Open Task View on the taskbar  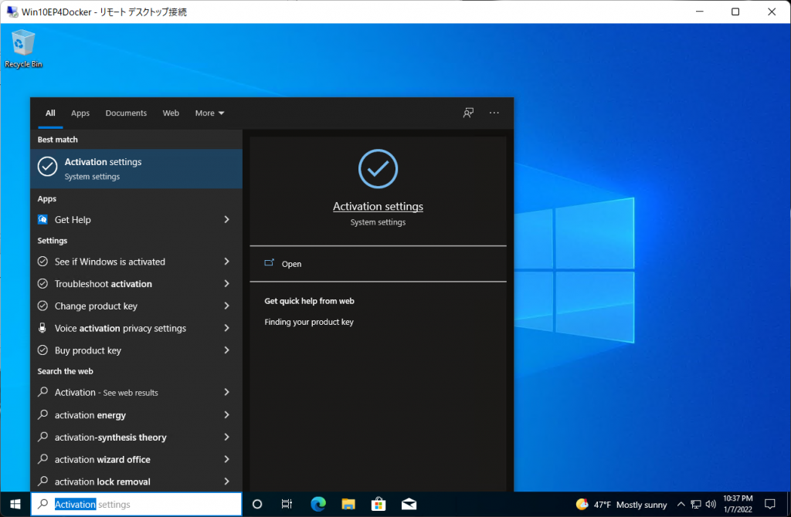point(287,504)
